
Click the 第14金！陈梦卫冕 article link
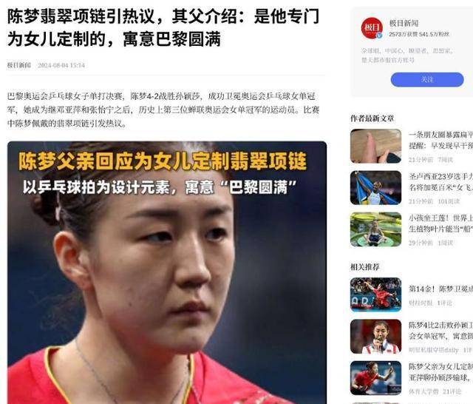[440, 289]
